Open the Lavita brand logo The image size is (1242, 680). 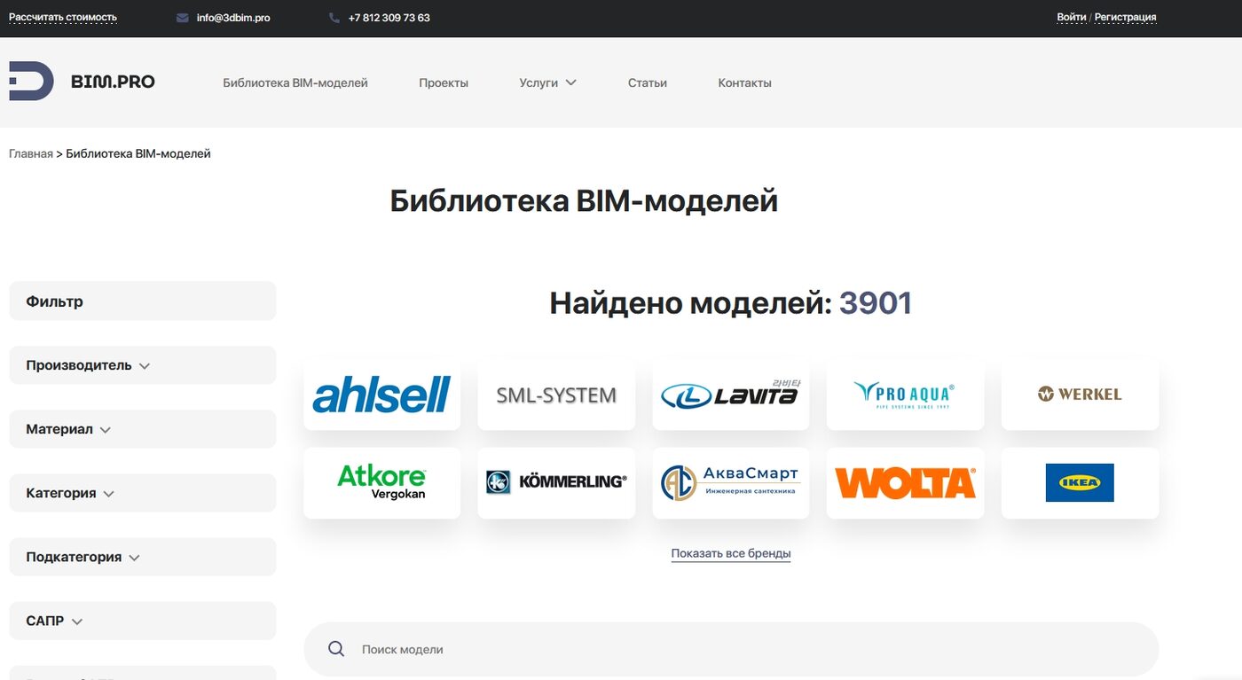pos(731,395)
